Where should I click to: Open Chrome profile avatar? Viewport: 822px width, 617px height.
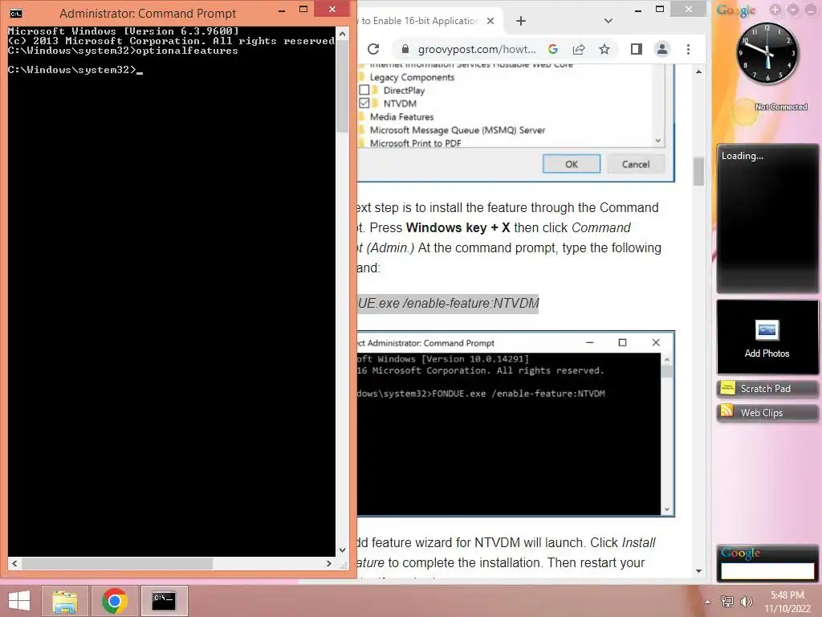coord(662,49)
